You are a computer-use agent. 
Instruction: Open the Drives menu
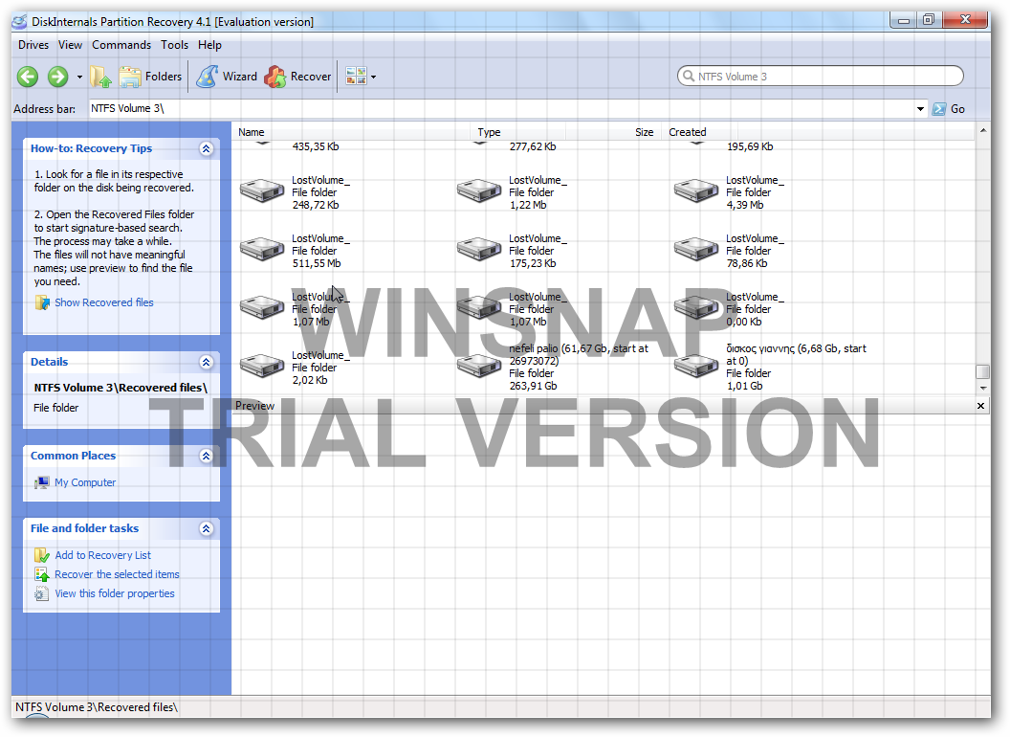pos(33,45)
